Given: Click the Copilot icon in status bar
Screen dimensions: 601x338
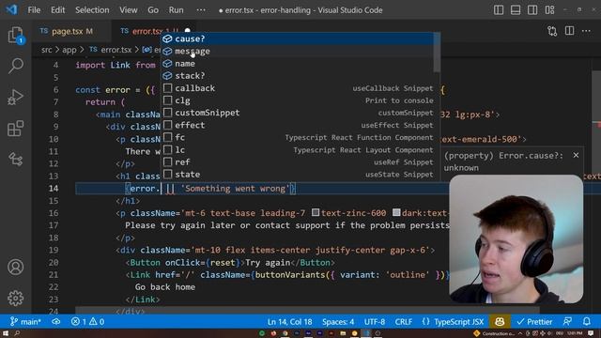Looking at the screenshot, I should pos(500,321).
